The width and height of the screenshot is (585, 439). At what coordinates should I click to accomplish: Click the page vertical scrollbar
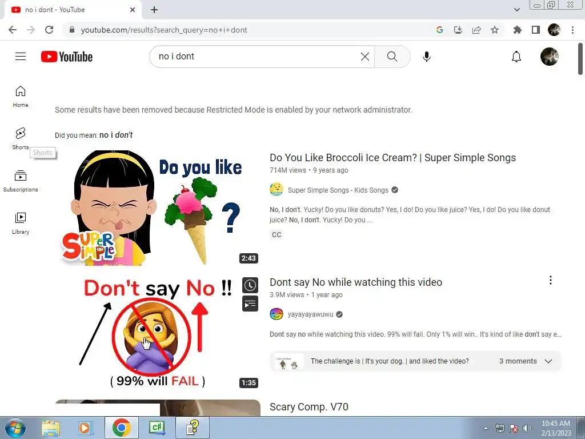(580, 59)
